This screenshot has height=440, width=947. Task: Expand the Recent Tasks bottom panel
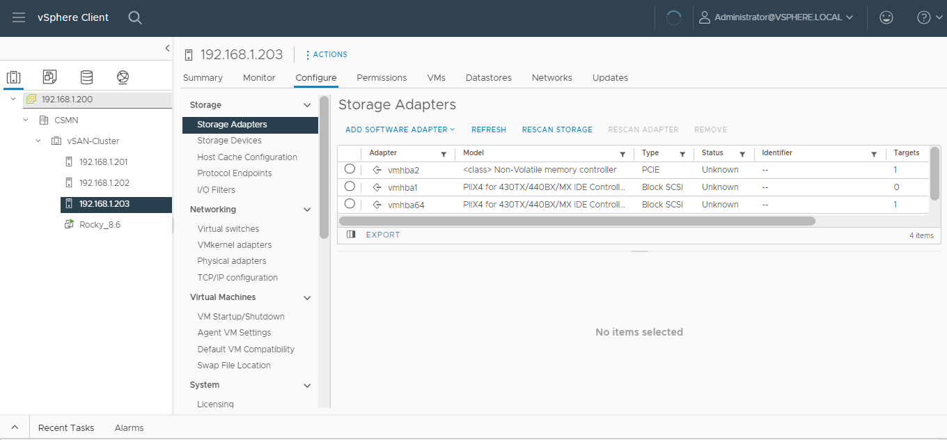pos(15,427)
